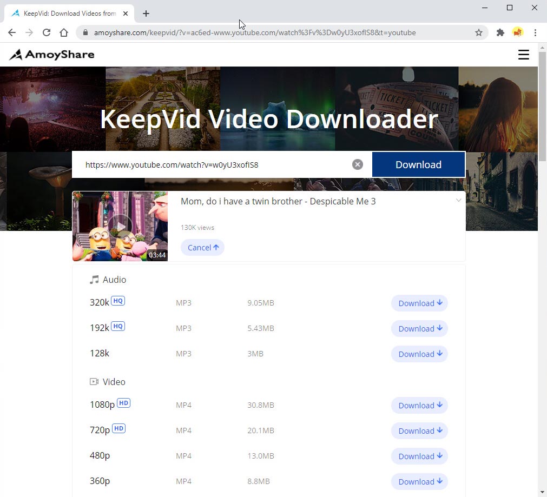Click the scrollbar down arrow
The image size is (547, 497).
pyautogui.click(x=542, y=492)
